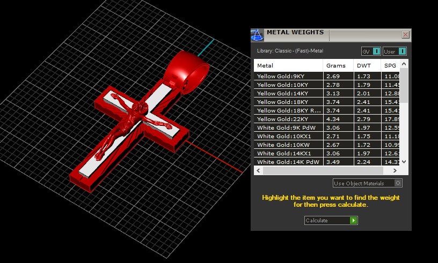Click the 2.69 grams value for 9KY
Image resolution: width=438 pixels, height=263 pixels.
(333, 76)
